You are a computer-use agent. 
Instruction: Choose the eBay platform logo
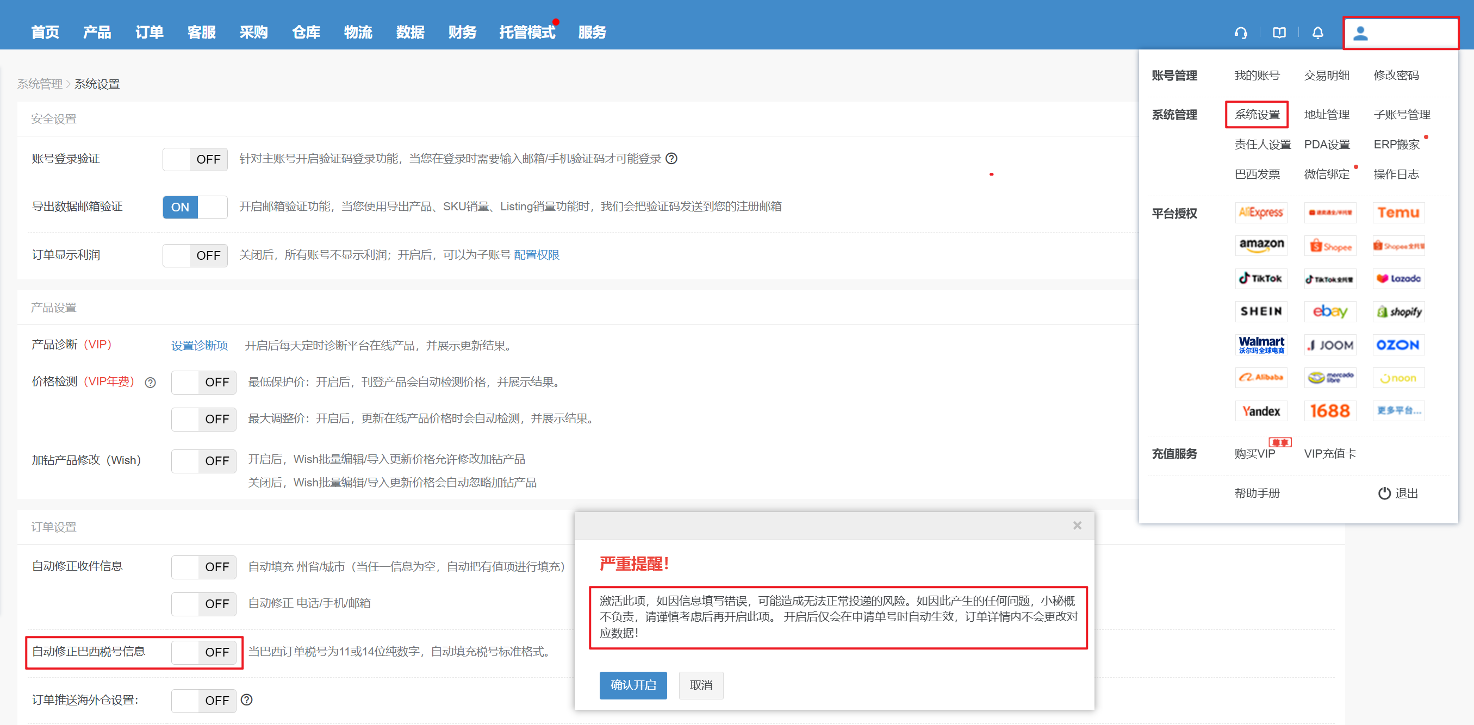[1329, 311]
